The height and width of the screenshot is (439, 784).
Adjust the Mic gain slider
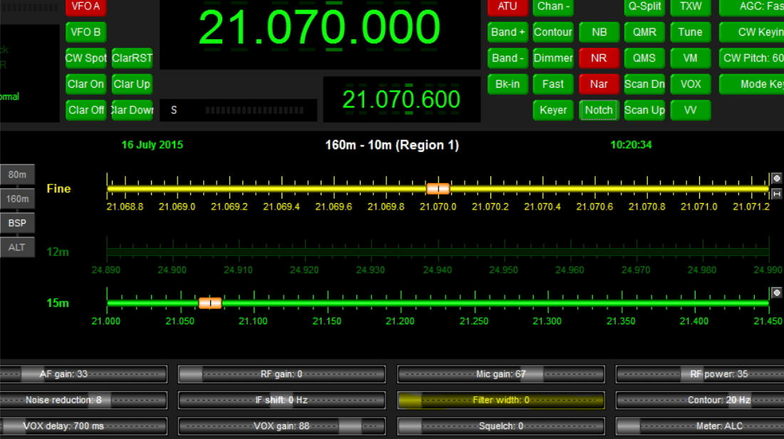tap(500, 374)
